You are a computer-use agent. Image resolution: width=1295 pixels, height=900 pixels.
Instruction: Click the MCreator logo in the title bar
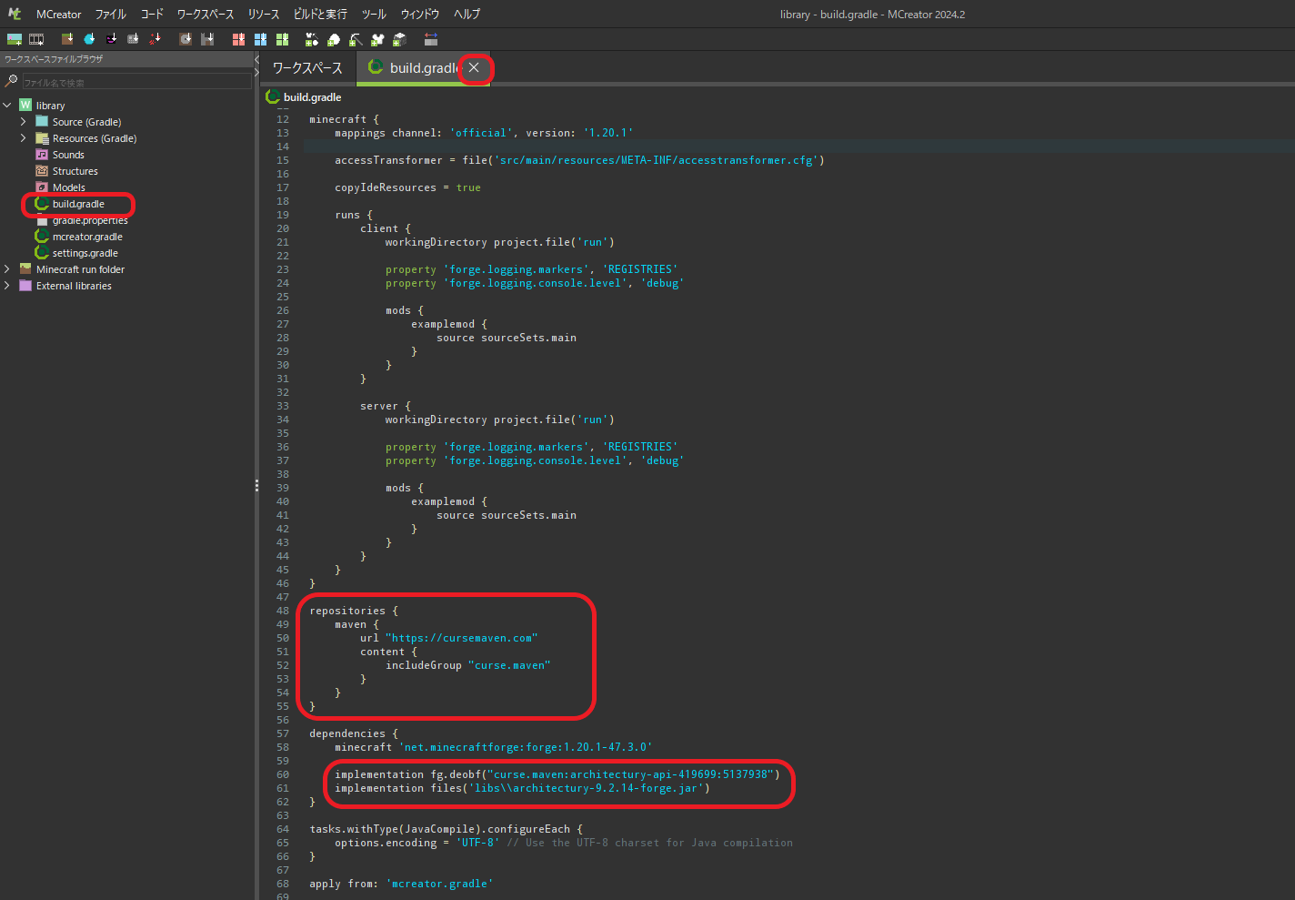(14, 14)
